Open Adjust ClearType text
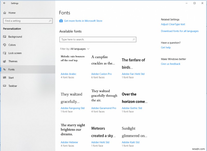 click(x=173, y=24)
